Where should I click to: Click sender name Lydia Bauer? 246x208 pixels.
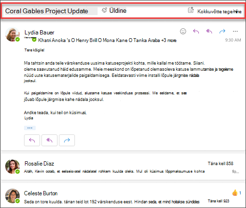39,33
